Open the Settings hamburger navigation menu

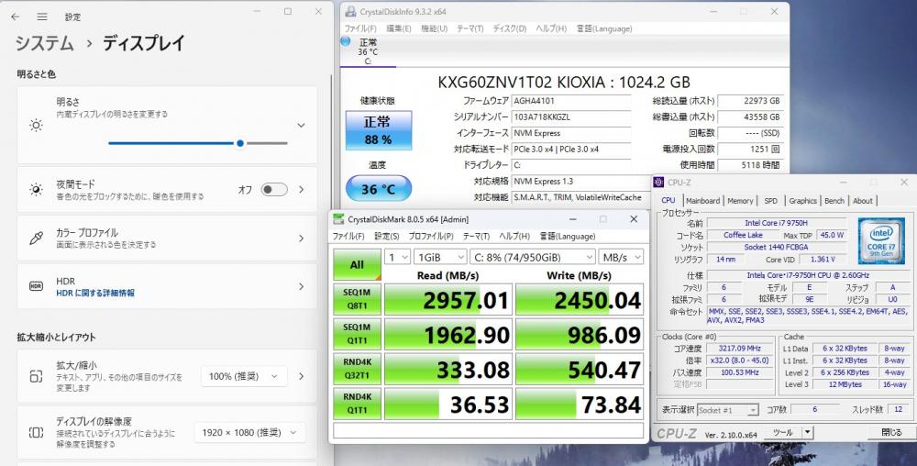click(x=42, y=17)
